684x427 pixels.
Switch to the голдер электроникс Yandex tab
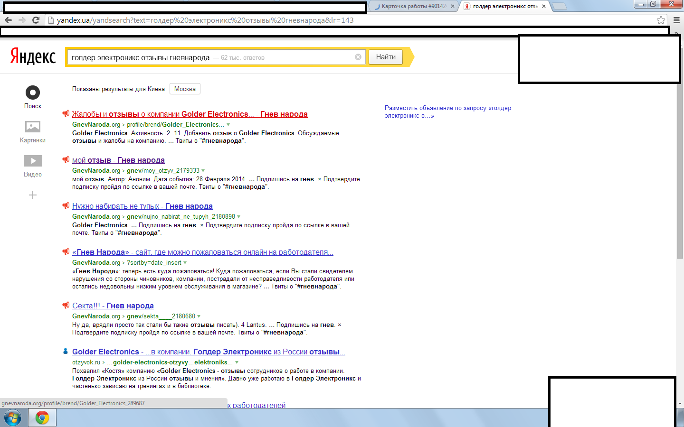pos(505,6)
